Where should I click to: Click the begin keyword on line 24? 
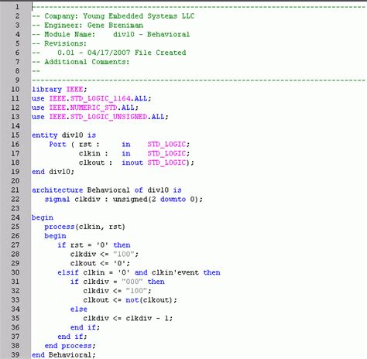click(x=43, y=217)
